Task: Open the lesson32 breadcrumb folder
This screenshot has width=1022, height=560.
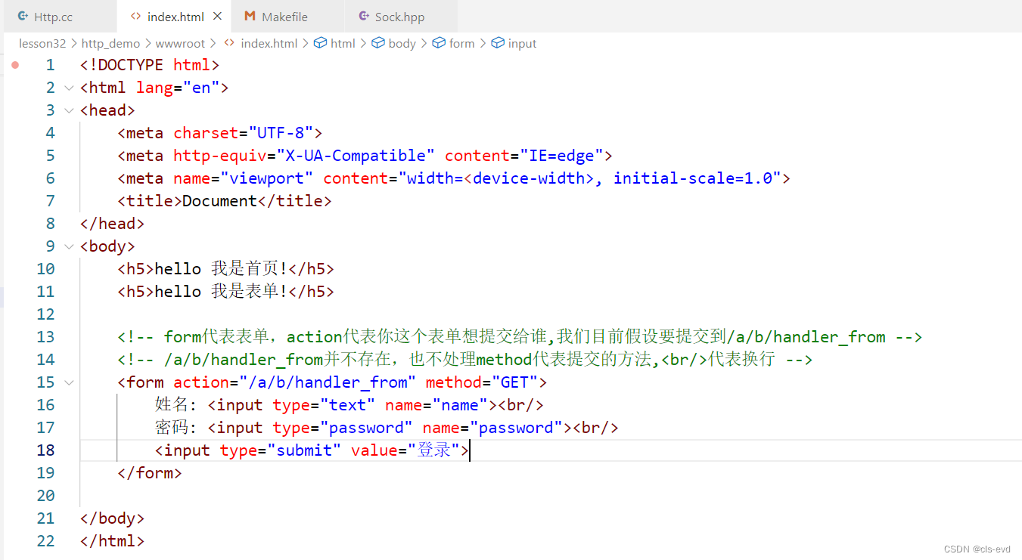Action: [x=42, y=44]
